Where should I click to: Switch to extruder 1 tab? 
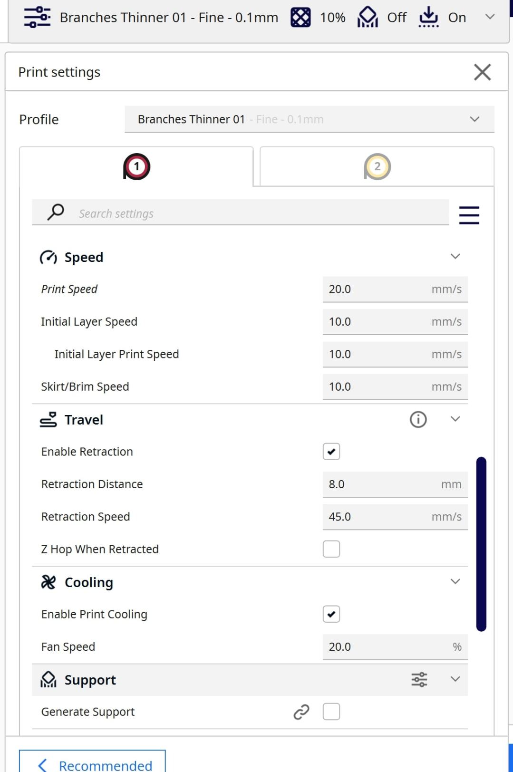(x=136, y=167)
